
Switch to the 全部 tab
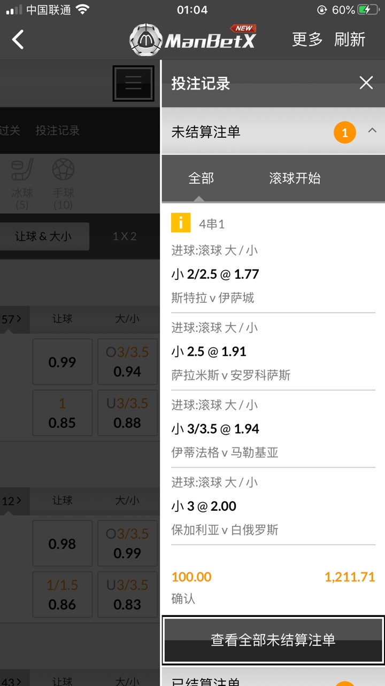[201, 178]
